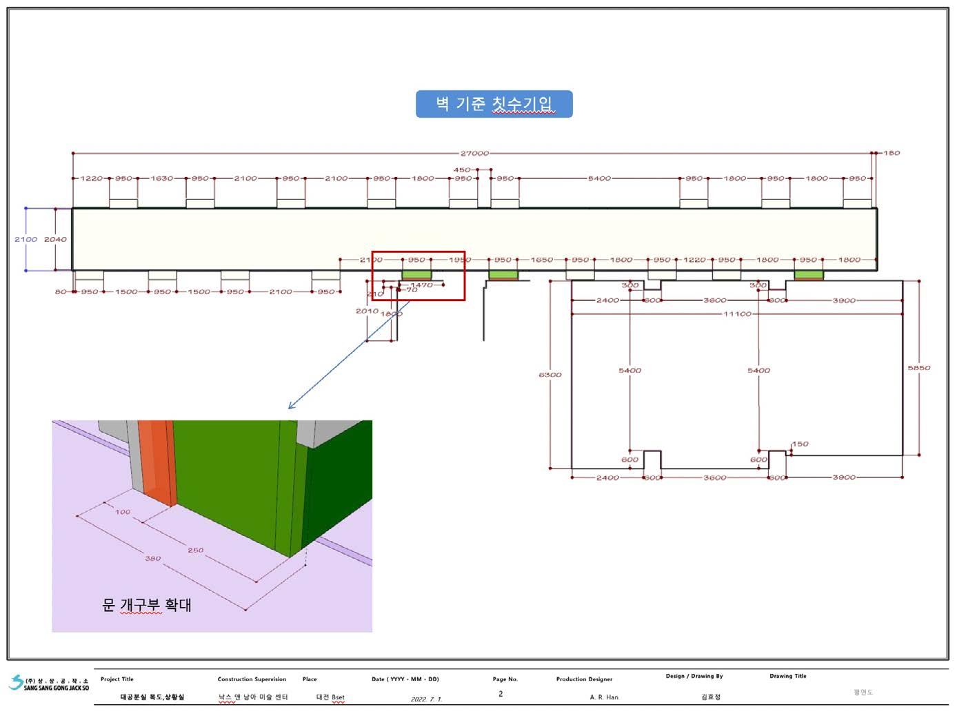Select the '낙스 앤 남아 미술 센터' entry

click(253, 697)
